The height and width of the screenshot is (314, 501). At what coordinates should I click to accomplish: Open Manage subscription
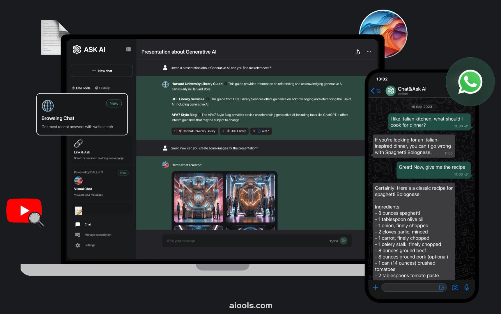coord(98,235)
